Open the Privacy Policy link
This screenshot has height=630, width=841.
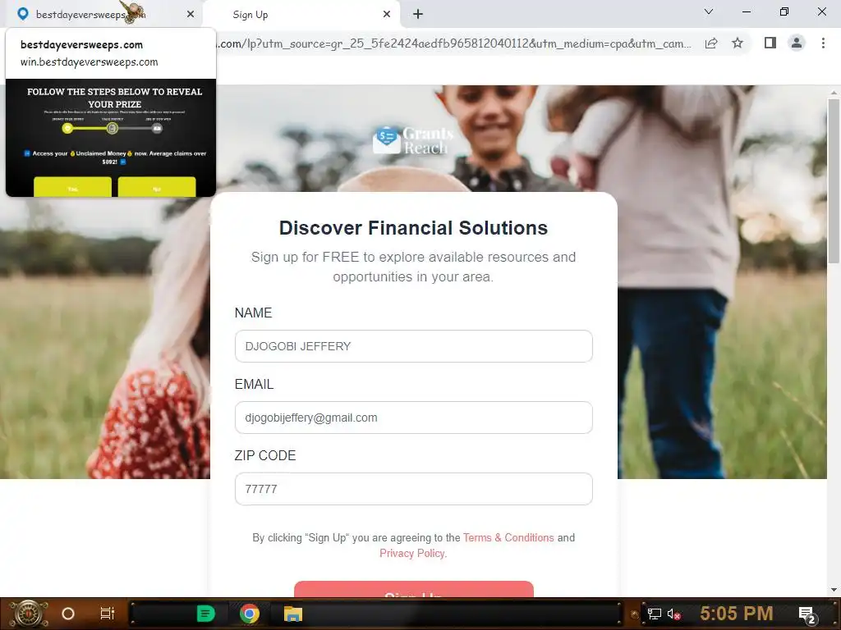click(412, 554)
